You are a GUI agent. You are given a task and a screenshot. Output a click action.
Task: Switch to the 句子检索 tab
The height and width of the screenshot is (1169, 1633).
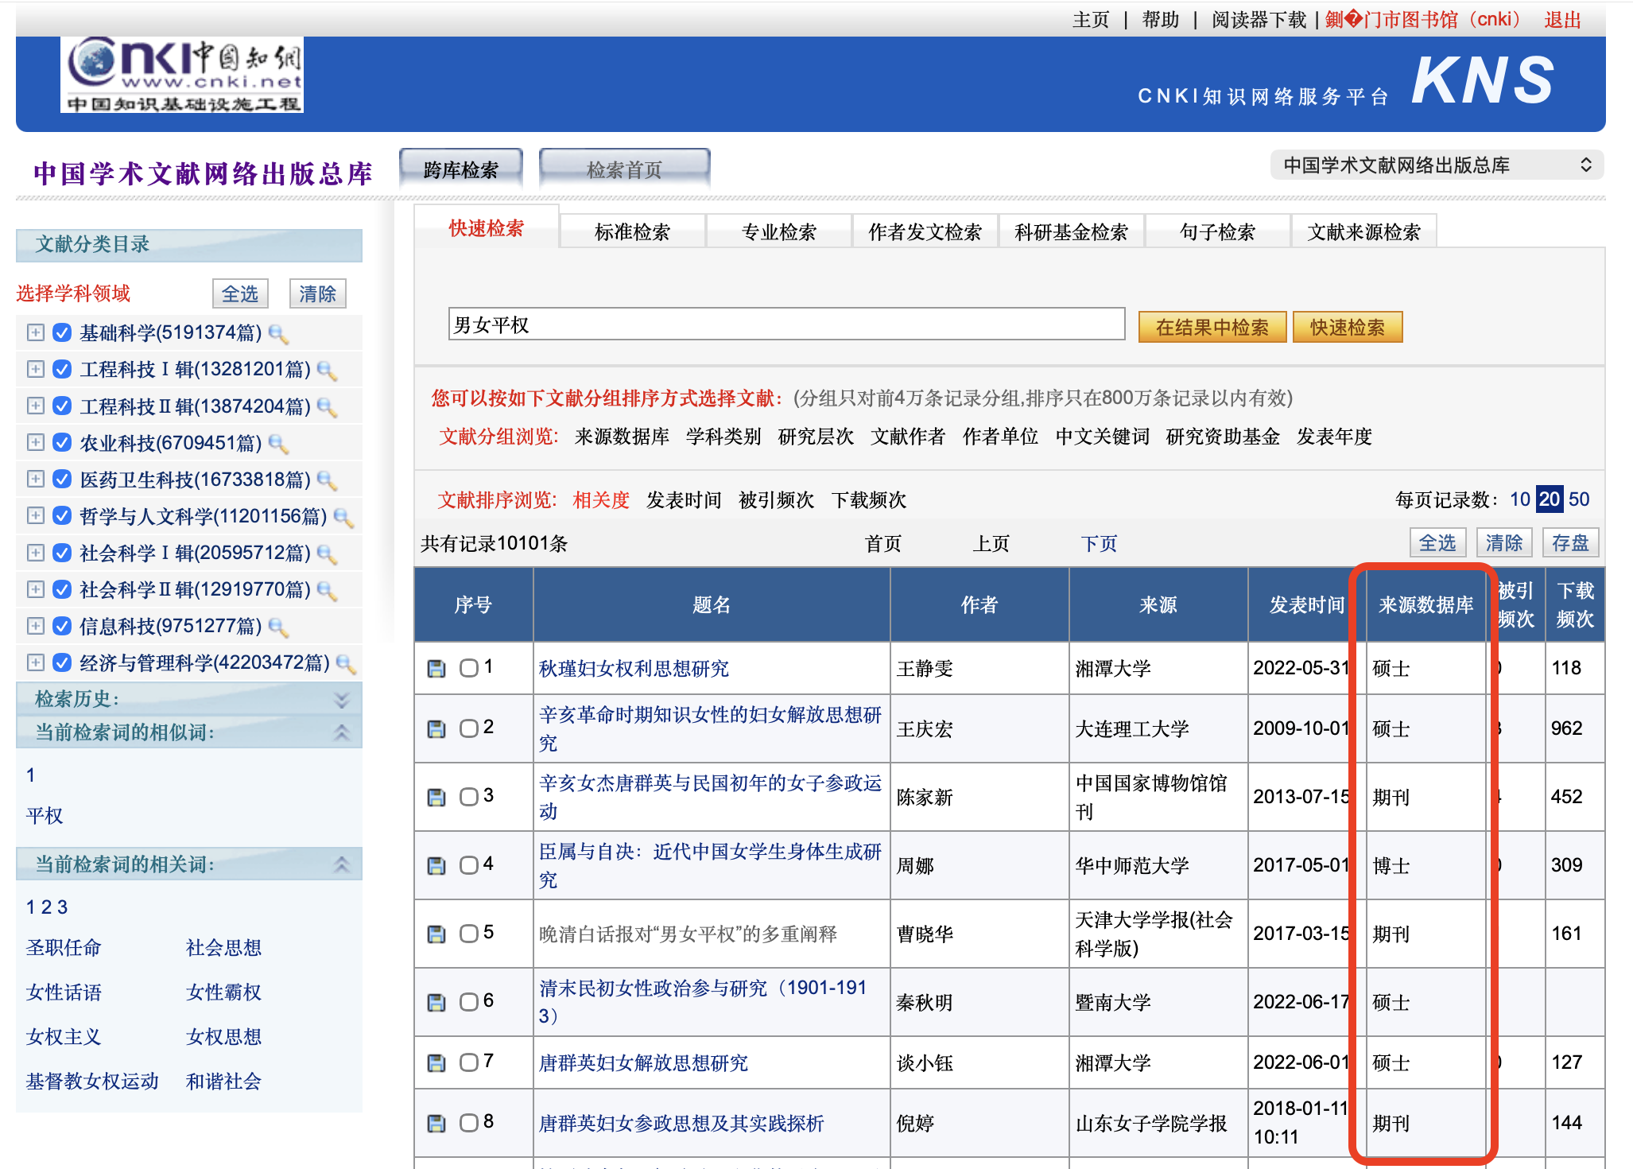click(1217, 232)
